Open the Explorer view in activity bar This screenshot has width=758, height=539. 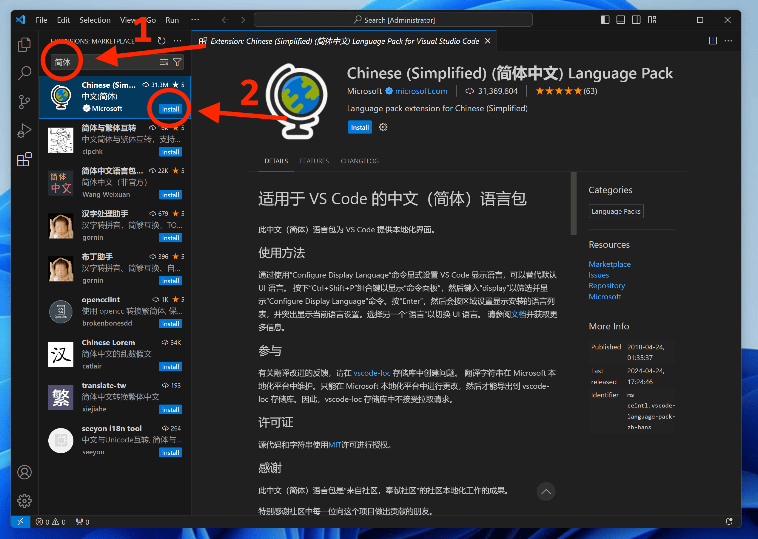[24, 45]
